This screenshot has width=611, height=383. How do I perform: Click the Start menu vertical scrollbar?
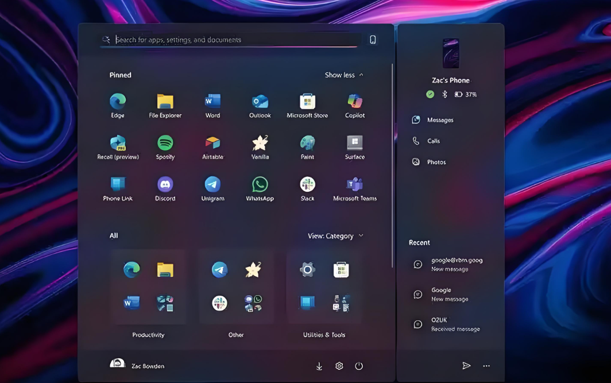pyautogui.click(x=392, y=144)
